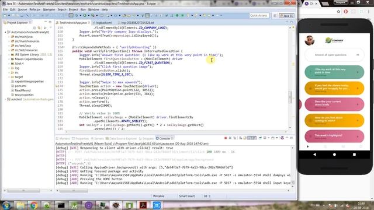This screenshot has width=374, height=210.
Task: Tap Android home button in emulator
Action: (x=334, y=155)
